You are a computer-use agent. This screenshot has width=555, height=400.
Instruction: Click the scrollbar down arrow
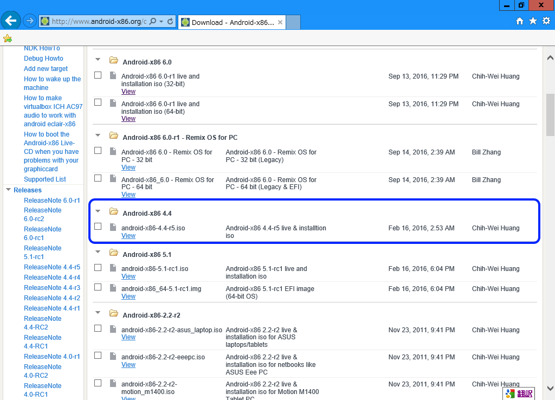point(550,388)
